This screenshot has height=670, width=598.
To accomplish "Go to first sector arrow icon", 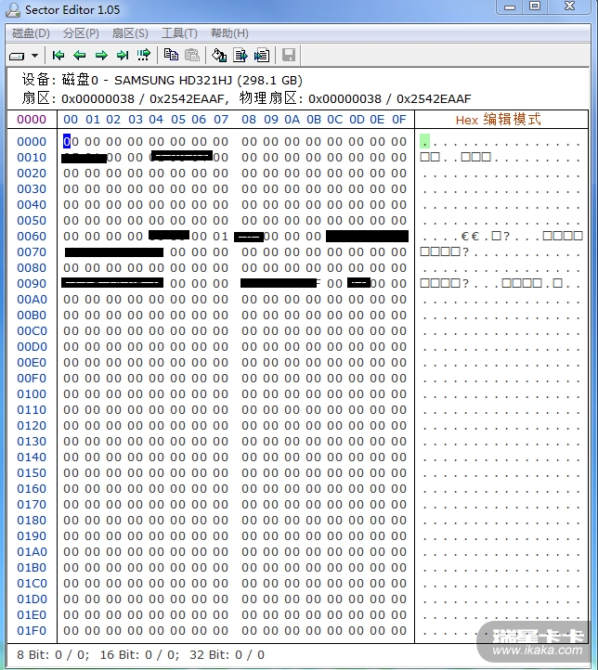I will (58, 55).
